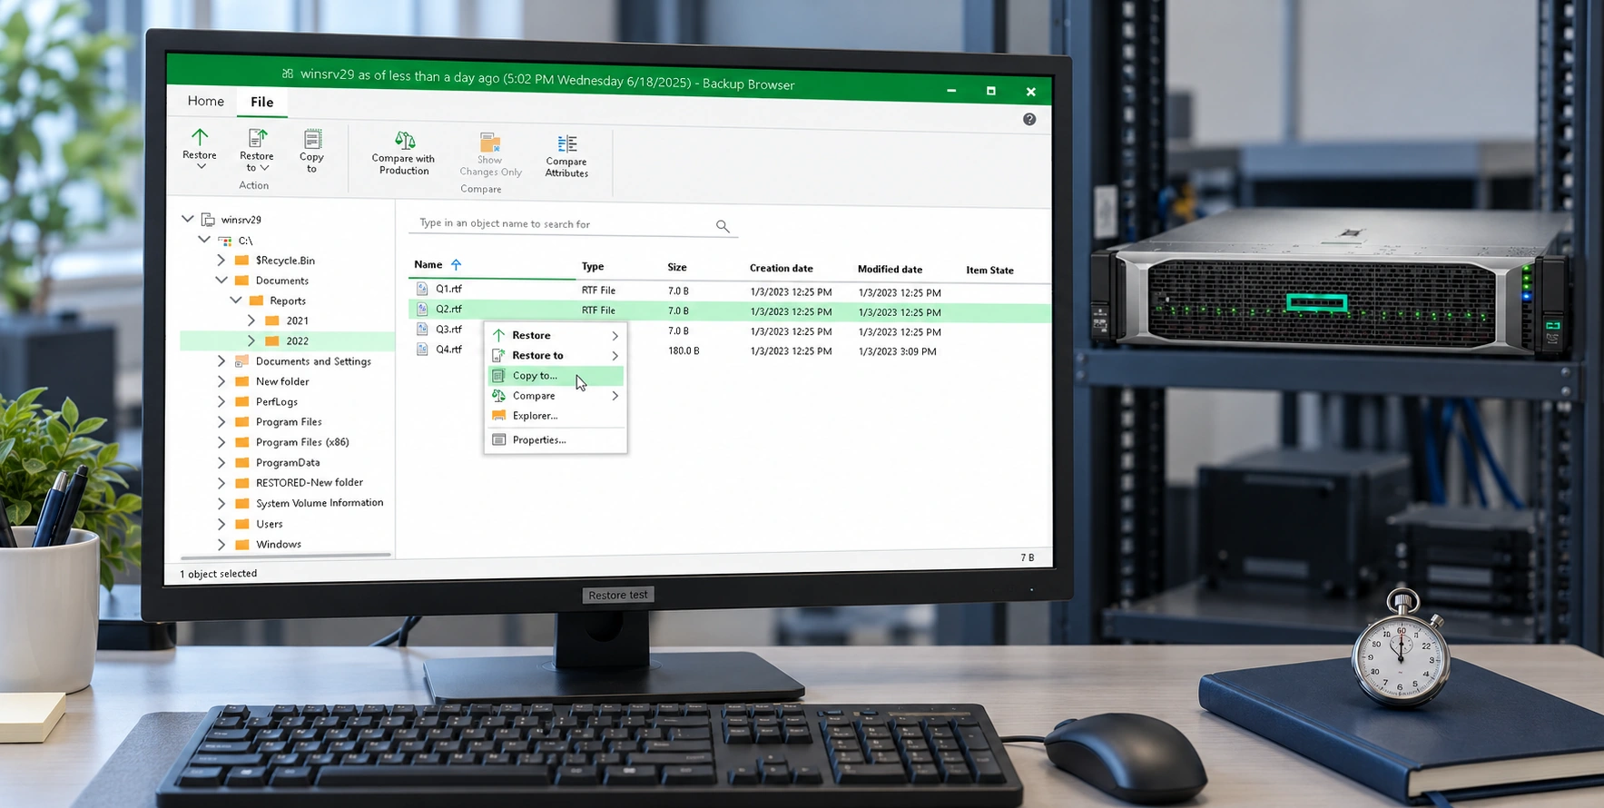The image size is (1604, 808).
Task: Click the Copy to ribbon icon
Action: 312,139
